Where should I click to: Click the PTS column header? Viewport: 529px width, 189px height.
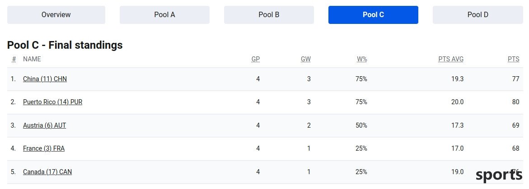[514, 59]
